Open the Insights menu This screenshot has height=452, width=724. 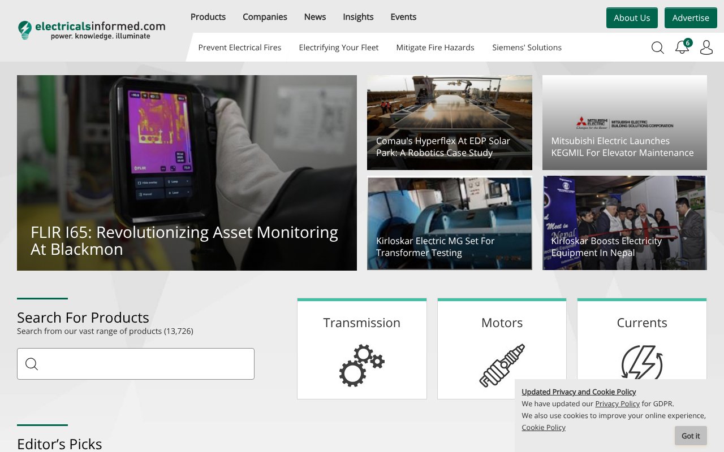(x=358, y=17)
